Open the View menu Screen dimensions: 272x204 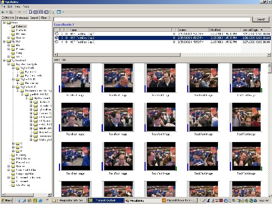[x=17, y=6]
